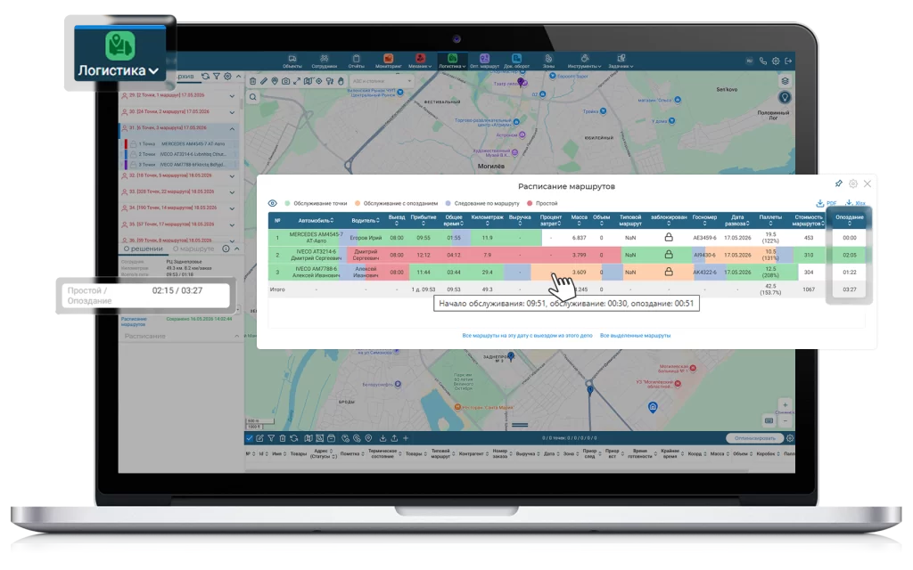This screenshot has height=570, width=913.
Task: Click the trash icon on map toolbar
Action: (x=252, y=81)
